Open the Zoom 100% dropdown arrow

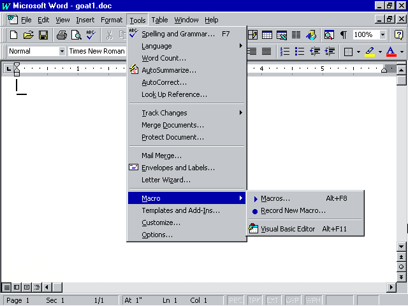pyautogui.click(x=382, y=34)
